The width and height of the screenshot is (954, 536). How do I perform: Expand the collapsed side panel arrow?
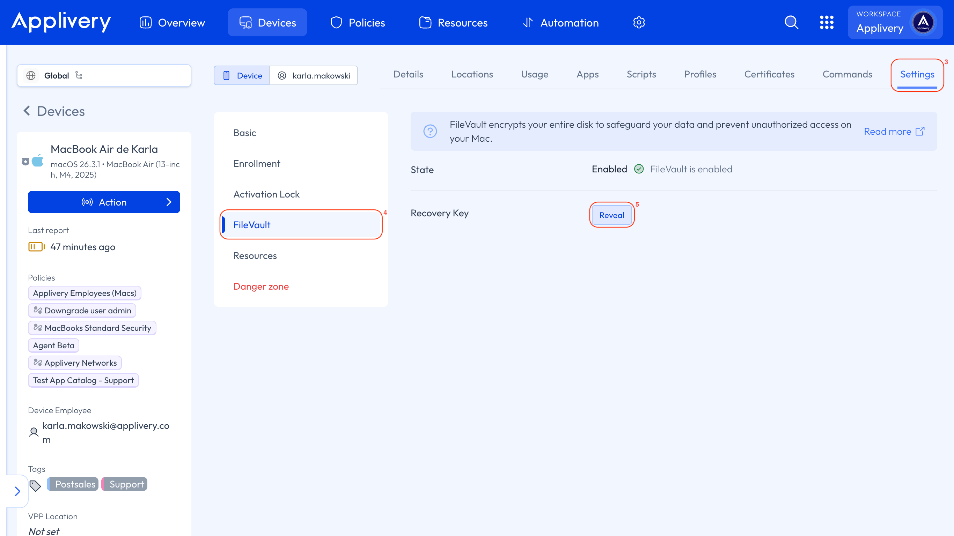[x=17, y=491]
